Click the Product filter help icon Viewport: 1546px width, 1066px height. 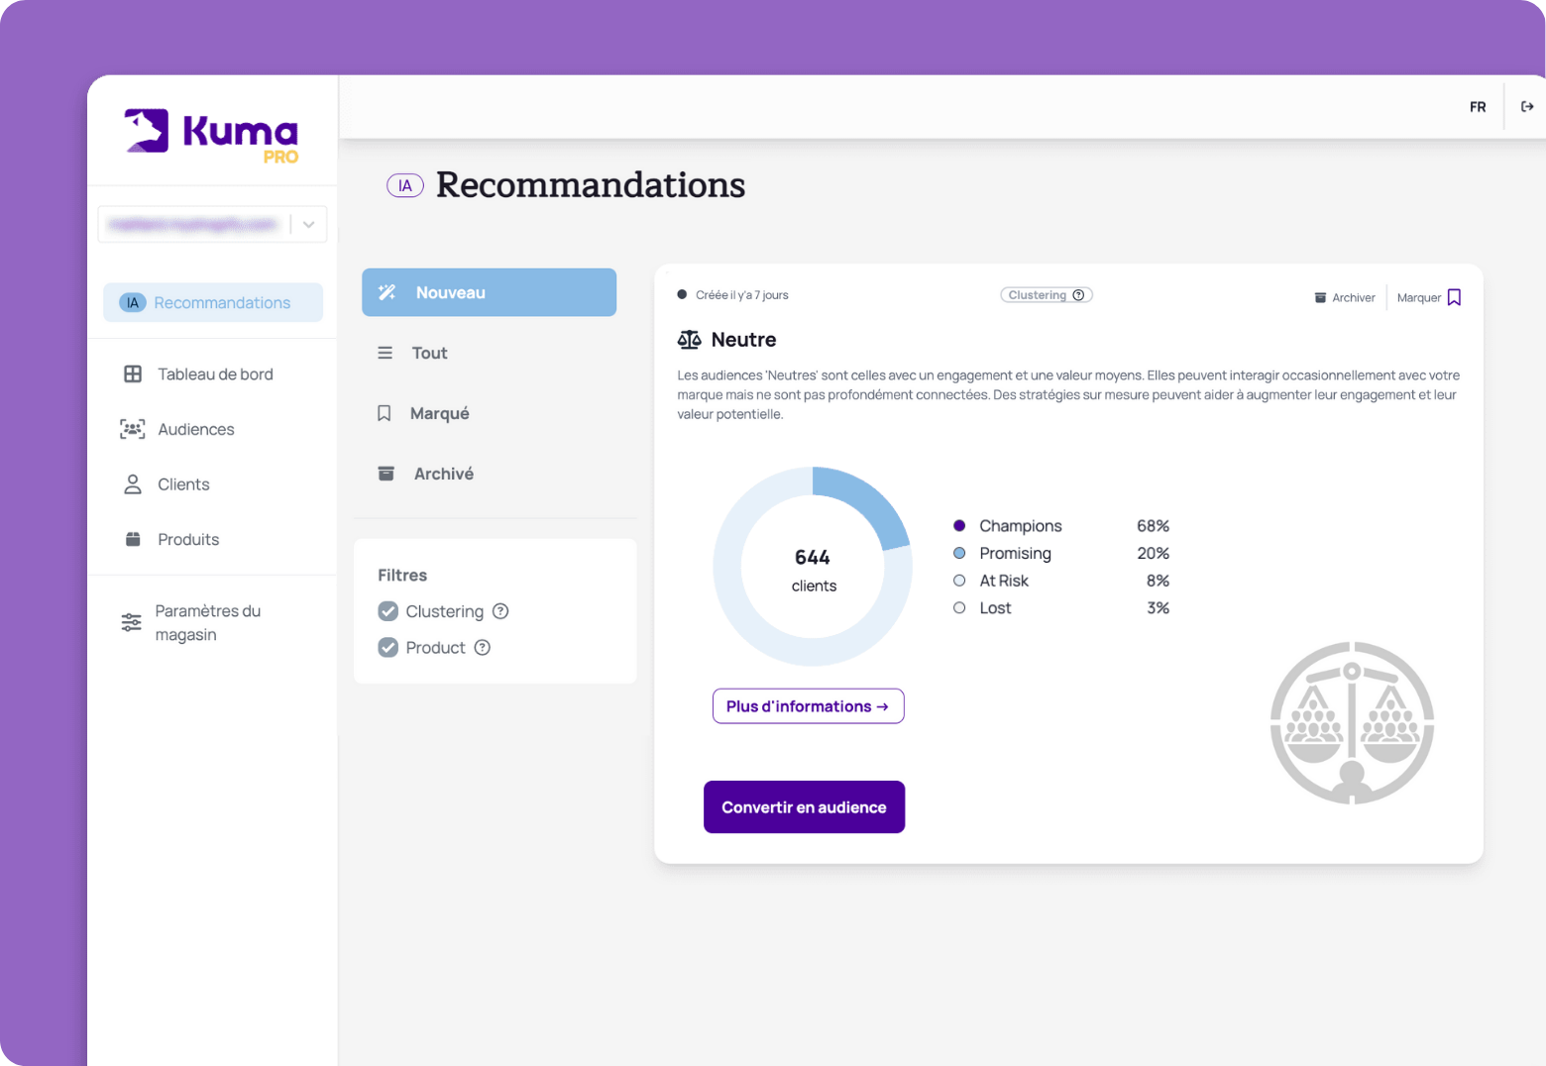click(483, 648)
